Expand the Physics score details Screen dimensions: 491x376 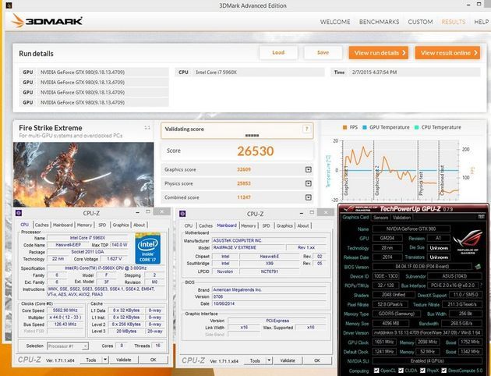click(x=309, y=183)
